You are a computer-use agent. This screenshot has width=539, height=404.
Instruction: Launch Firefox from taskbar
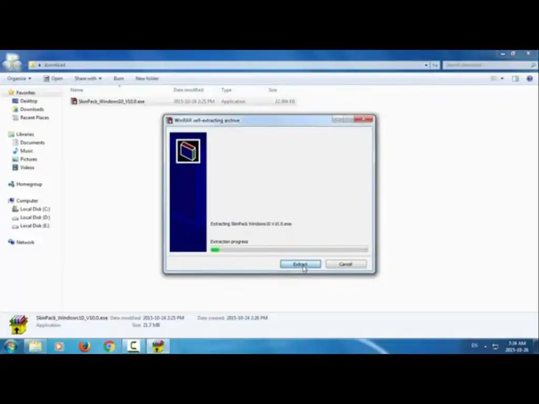tap(84, 346)
